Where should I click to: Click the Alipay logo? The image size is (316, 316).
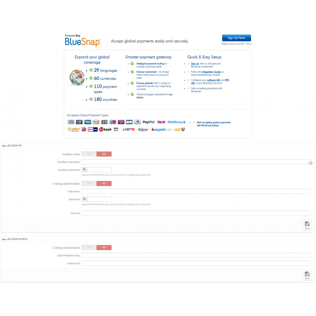coord(143,129)
